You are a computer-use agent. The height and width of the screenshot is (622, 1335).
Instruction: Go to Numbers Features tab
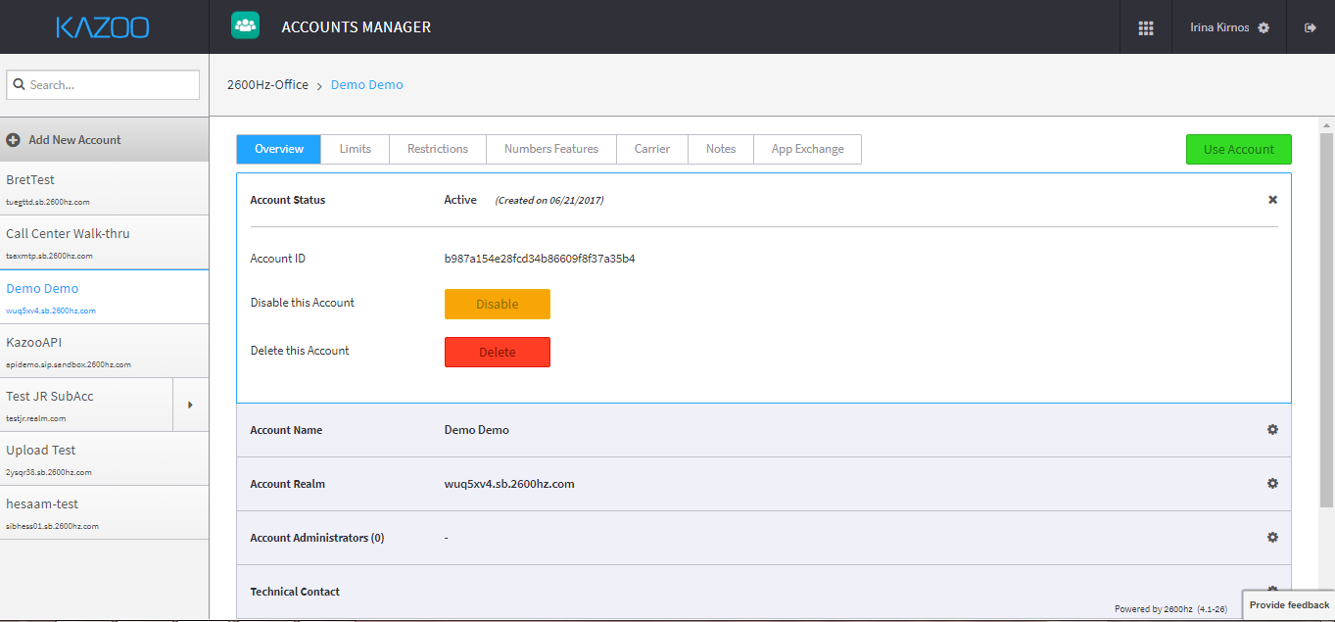tap(551, 149)
